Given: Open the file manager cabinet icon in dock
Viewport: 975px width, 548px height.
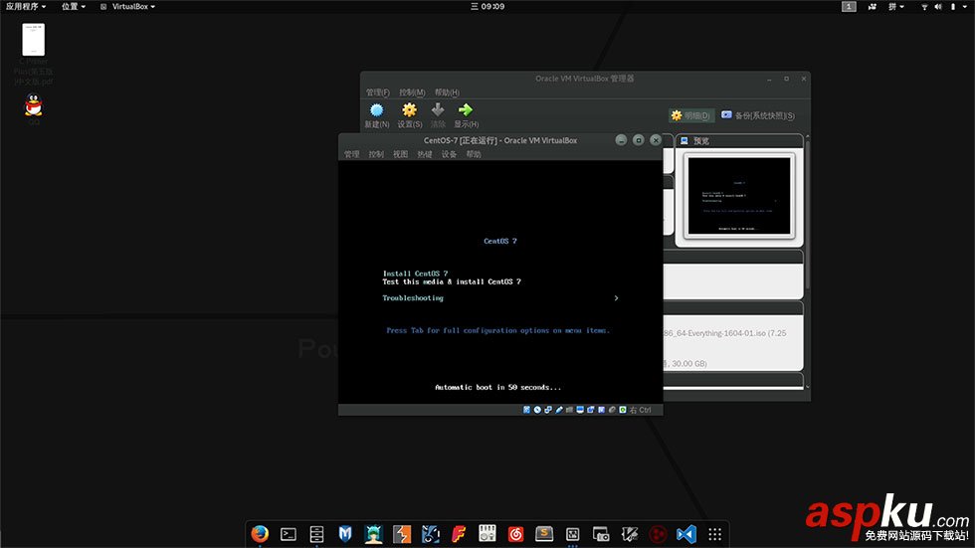Looking at the screenshot, I should pos(316,534).
